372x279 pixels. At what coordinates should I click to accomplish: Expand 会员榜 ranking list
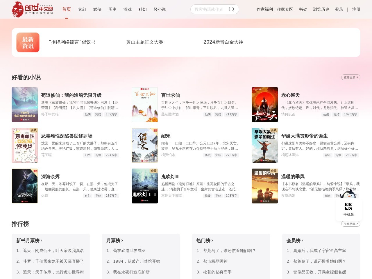pos(295,241)
